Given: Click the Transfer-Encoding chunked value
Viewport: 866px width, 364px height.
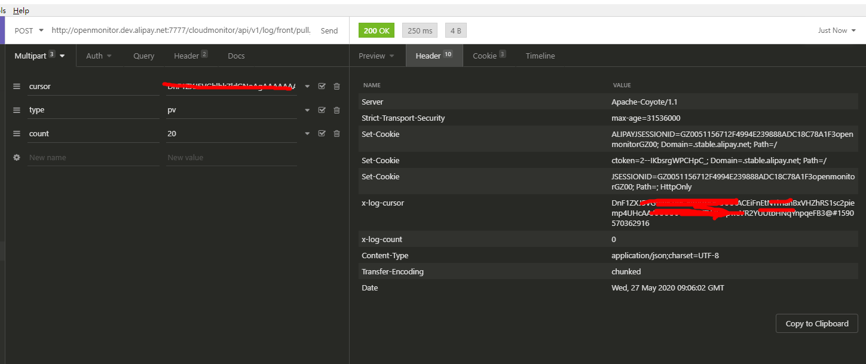Looking at the screenshot, I should click(x=626, y=272).
